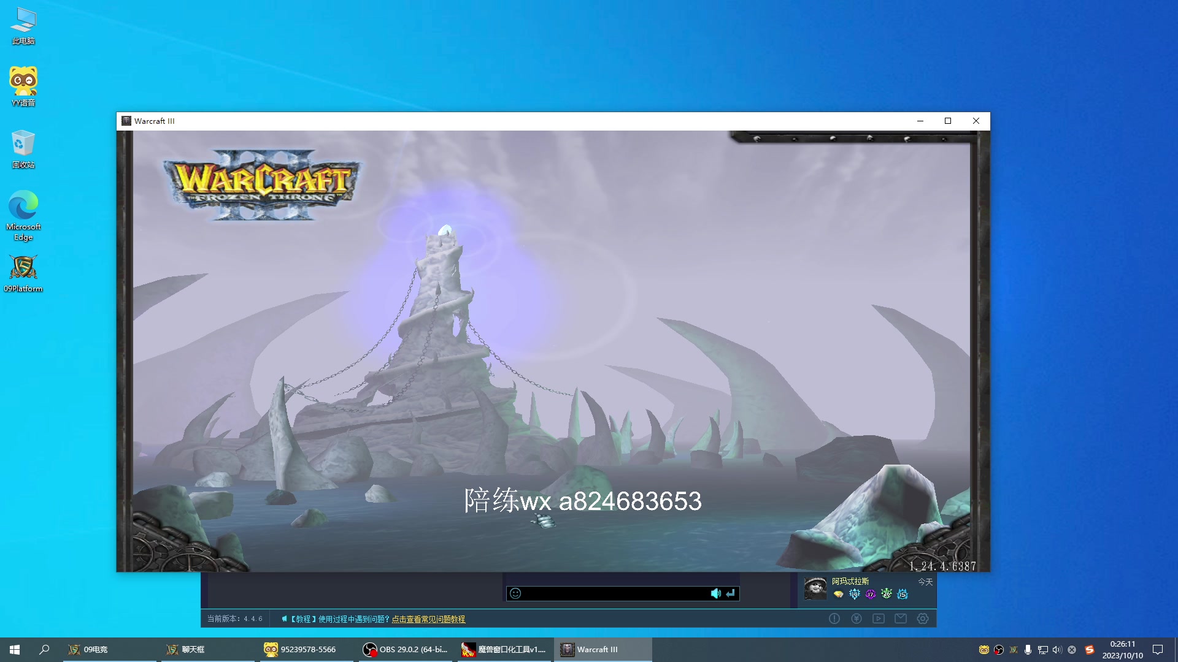Maximize the Warcraft III window
Image resolution: width=1178 pixels, height=662 pixels.
(948, 121)
